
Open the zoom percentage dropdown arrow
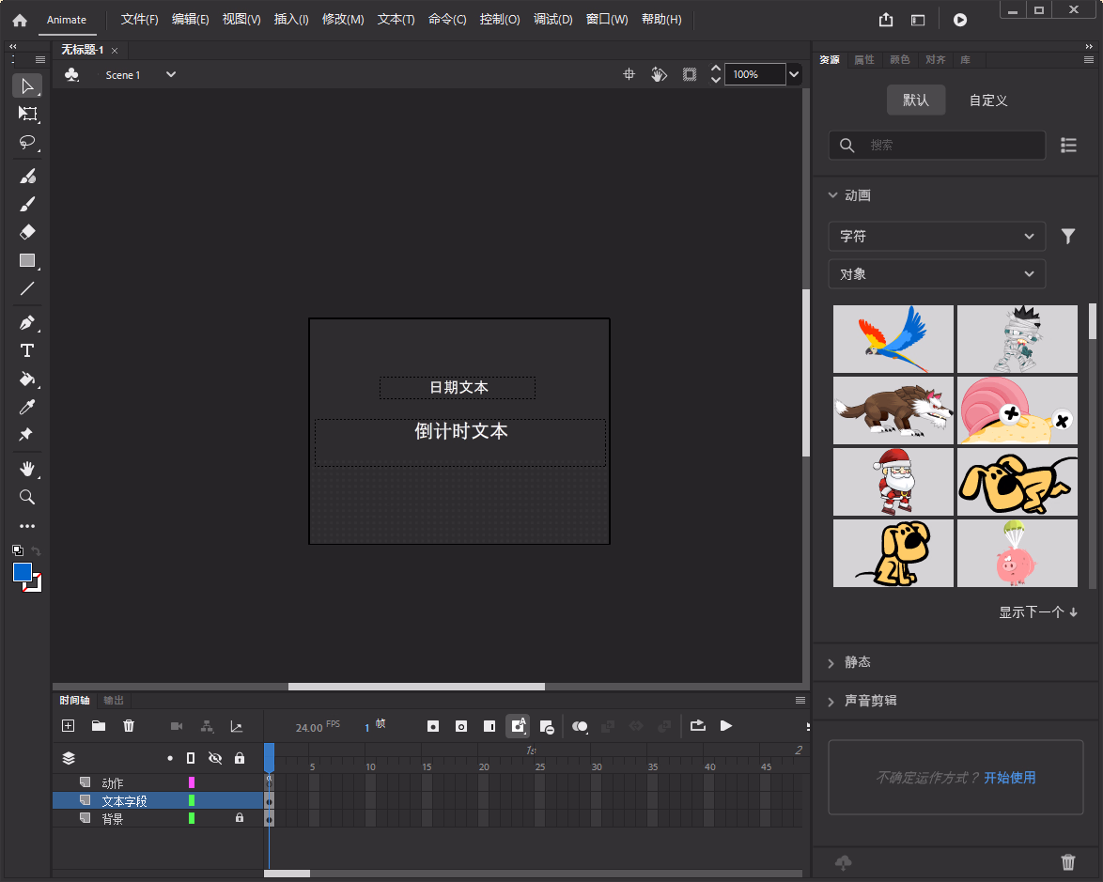pos(794,74)
